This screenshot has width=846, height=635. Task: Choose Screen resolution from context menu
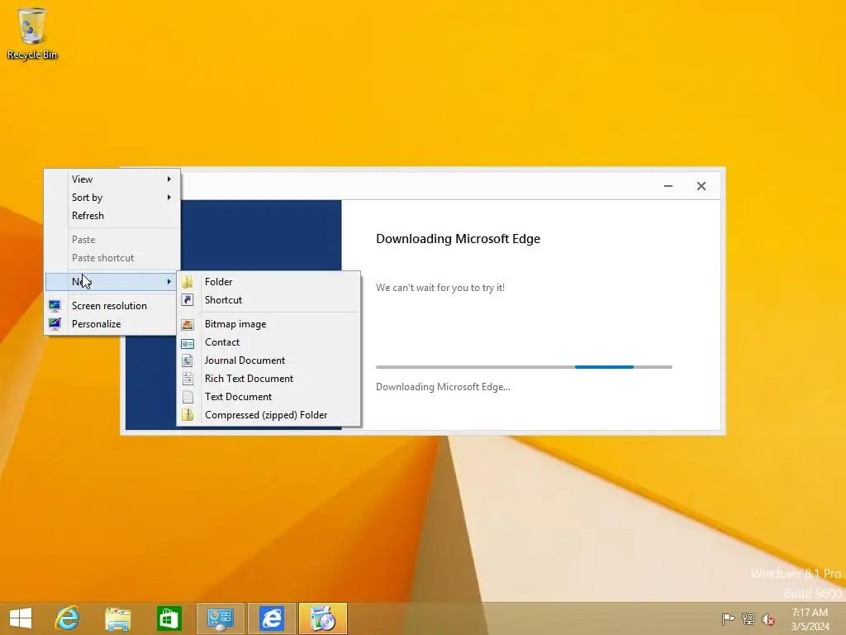[112, 306]
